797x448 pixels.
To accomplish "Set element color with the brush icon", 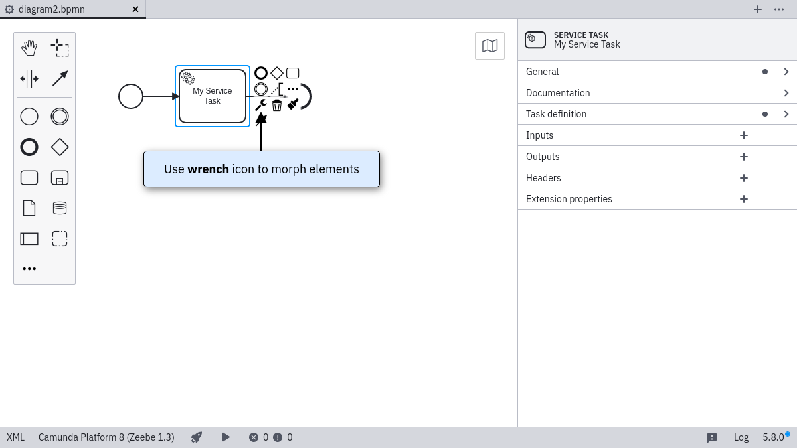I will pos(293,104).
